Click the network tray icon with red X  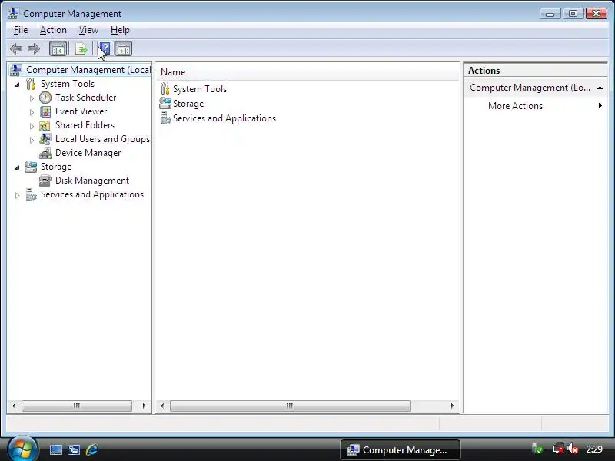559,449
